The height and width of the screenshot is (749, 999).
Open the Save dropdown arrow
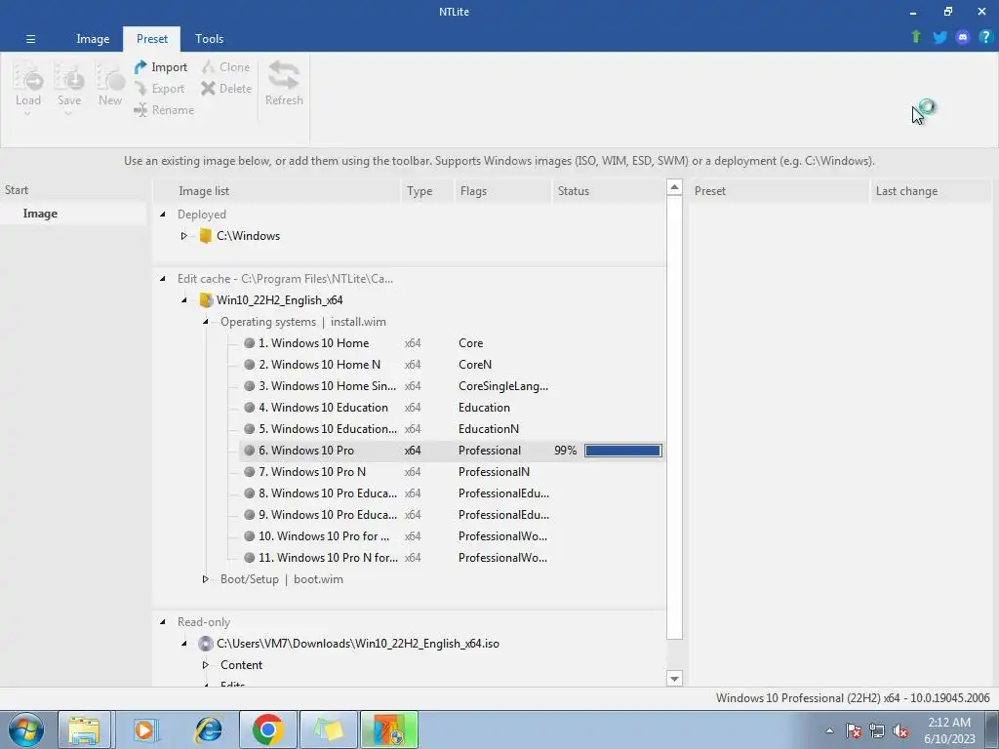pos(68,114)
